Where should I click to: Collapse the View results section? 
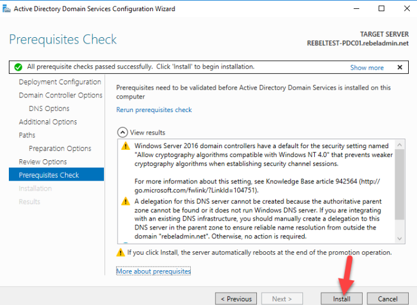click(x=122, y=132)
